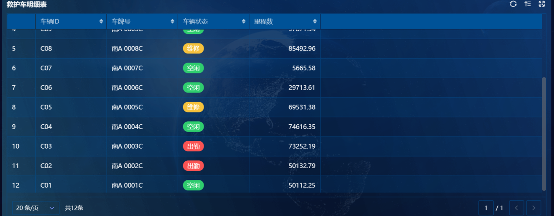Click the 维修 status tag for C08

(193, 49)
